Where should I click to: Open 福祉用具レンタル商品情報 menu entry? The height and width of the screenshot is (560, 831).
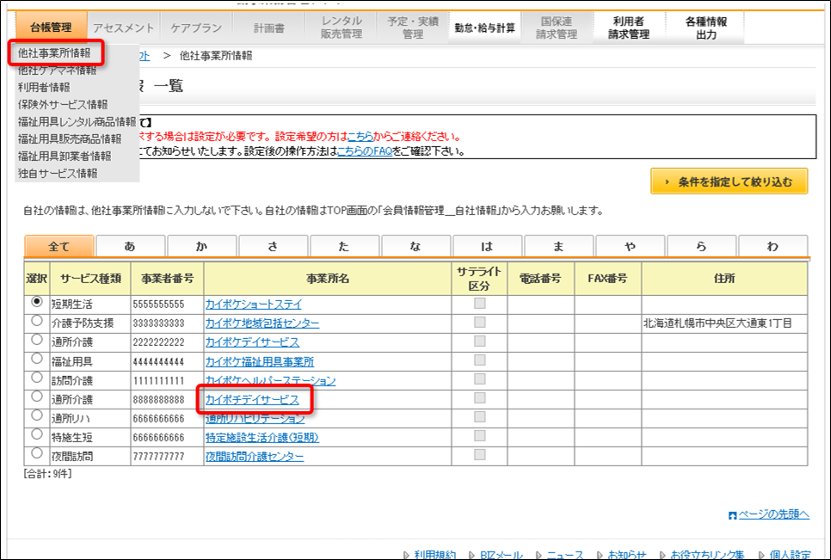pos(77,121)
